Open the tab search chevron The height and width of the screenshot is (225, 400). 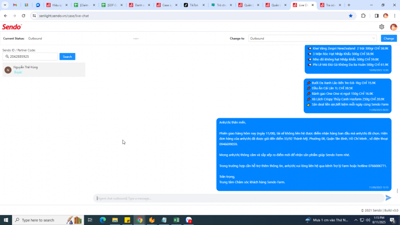5,5
